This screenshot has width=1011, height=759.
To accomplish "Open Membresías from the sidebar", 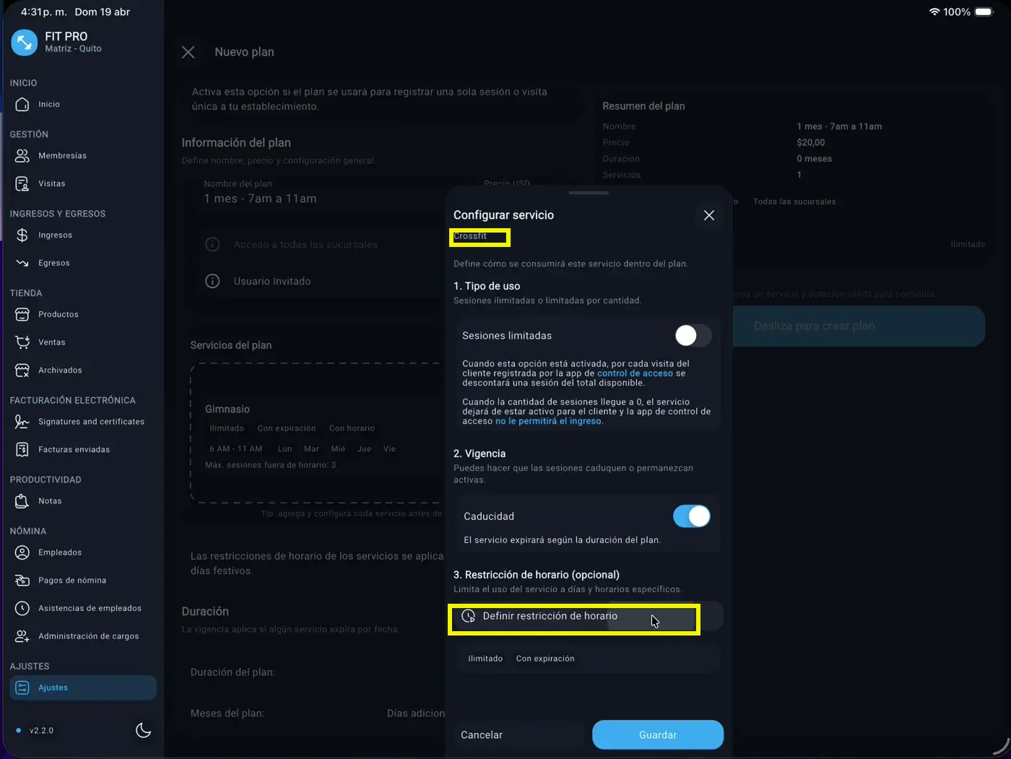I will click(x=62, y=156).
